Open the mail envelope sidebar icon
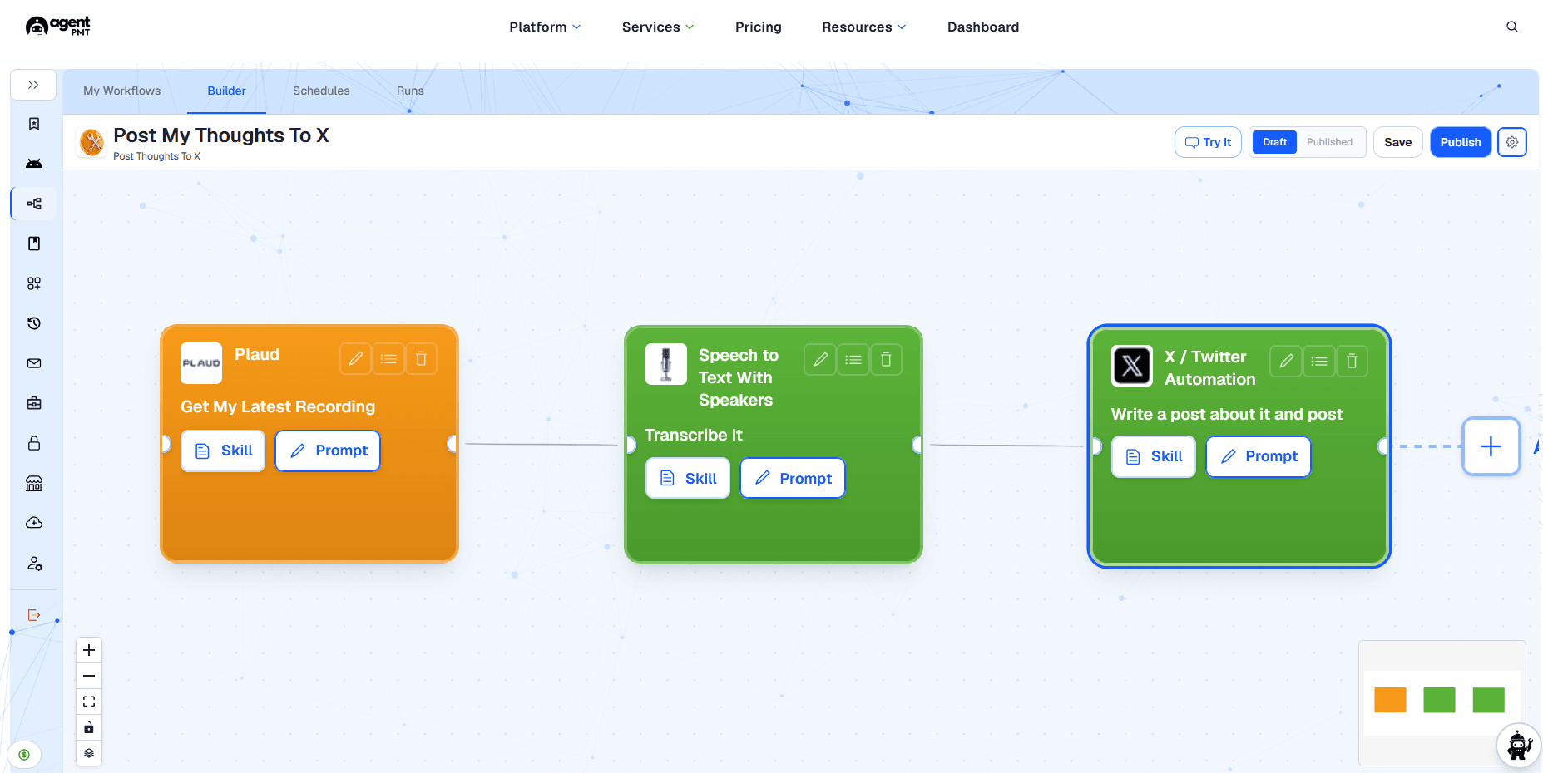This screenshot has height=773, width=1543. (34, 363)
